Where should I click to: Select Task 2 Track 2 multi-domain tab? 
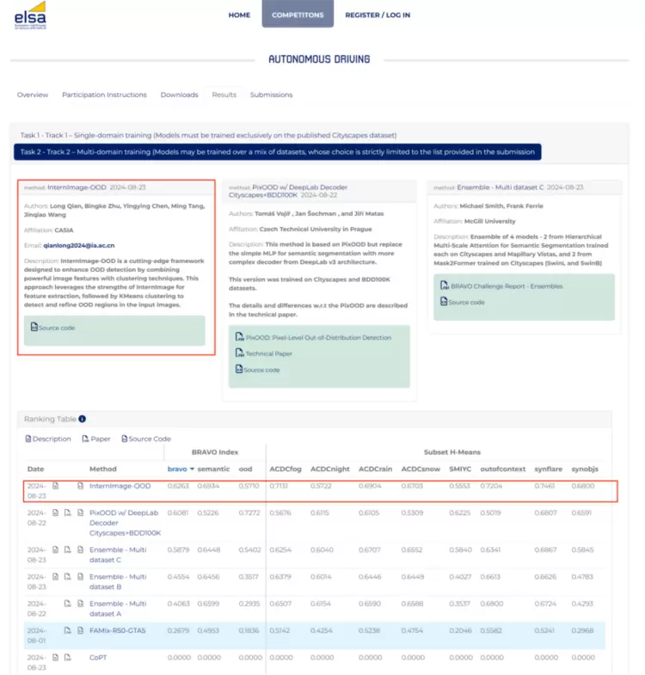[277, 152]
